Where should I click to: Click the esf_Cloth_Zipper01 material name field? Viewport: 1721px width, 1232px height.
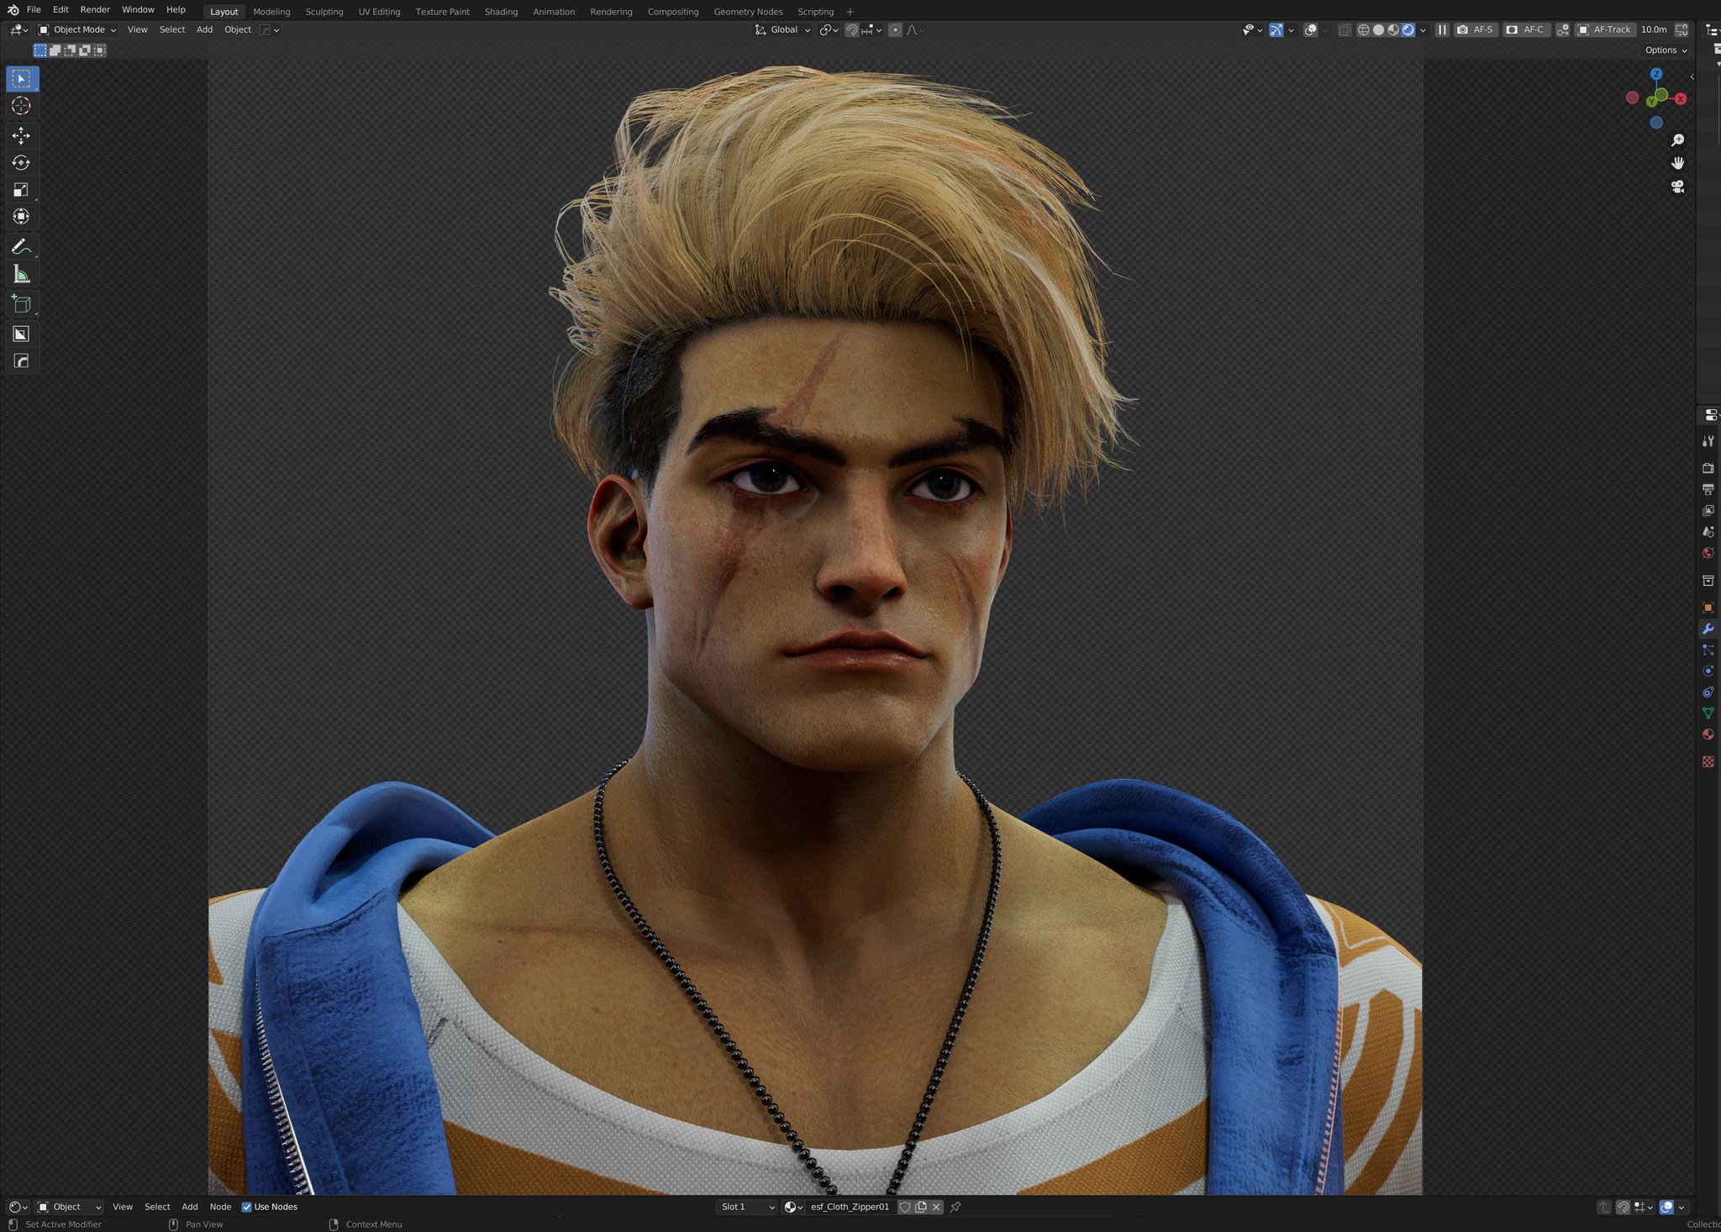[849, 1207]
